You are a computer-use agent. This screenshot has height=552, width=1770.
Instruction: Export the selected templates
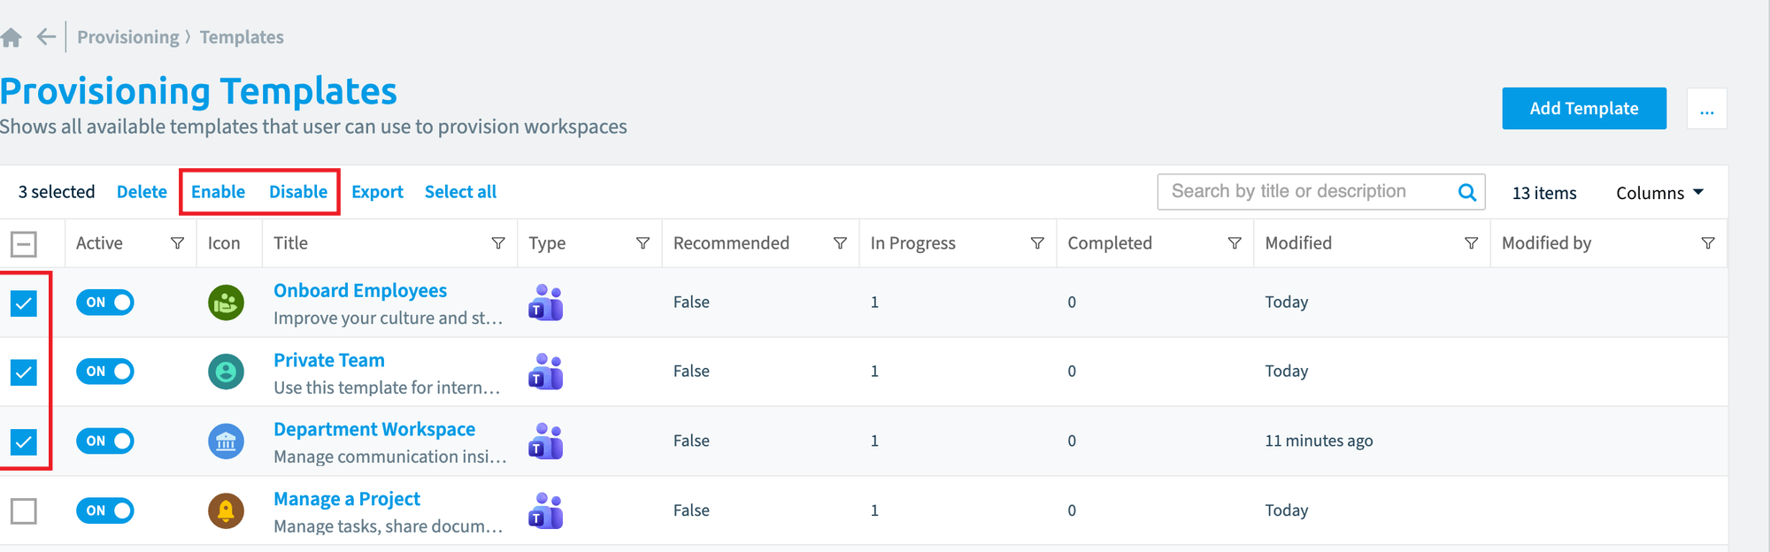377,192
